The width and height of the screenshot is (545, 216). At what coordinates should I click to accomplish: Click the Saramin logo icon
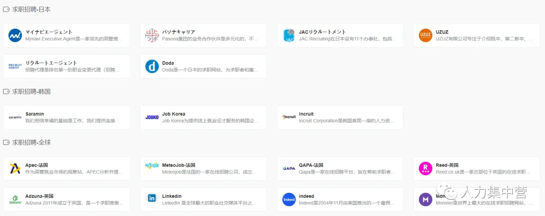coord(15,117)
